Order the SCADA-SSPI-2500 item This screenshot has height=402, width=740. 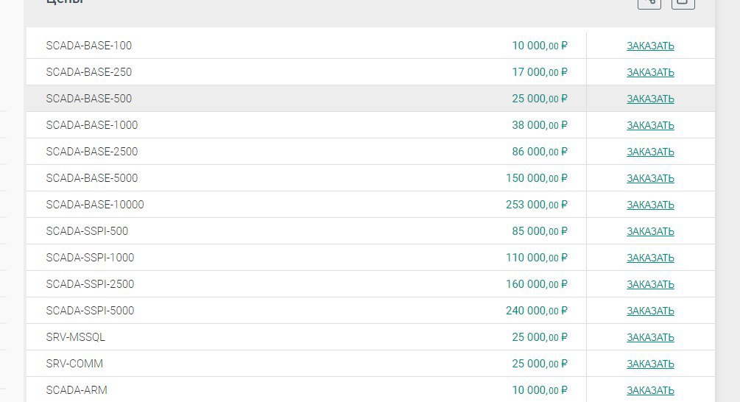pos(650,283)
